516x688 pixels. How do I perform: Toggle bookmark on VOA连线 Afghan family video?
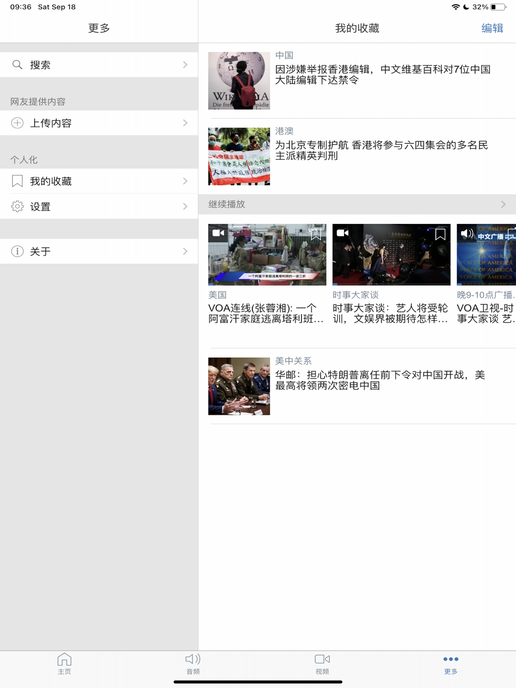click(x=316, y=234)
